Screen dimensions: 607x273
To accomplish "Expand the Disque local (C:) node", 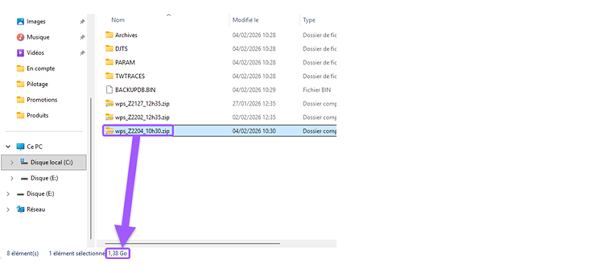I will click(12, 163).
